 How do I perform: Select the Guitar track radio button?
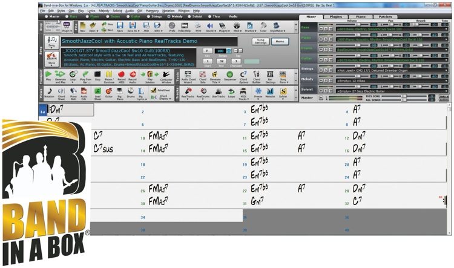coord(128,16)
